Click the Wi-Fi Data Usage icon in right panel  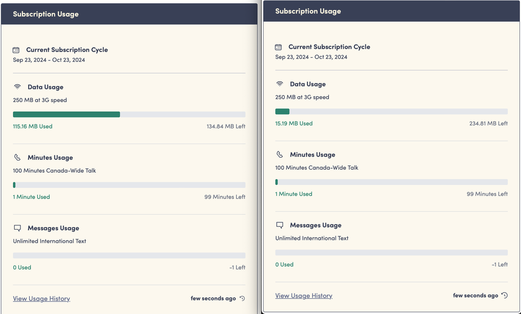coord(280,84)
